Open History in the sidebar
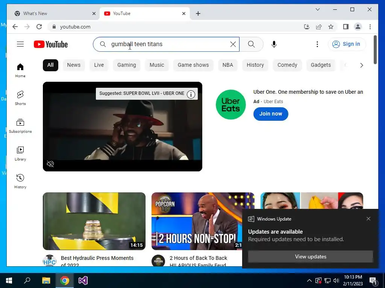This screenshot has height=288, width=385. 20,181
